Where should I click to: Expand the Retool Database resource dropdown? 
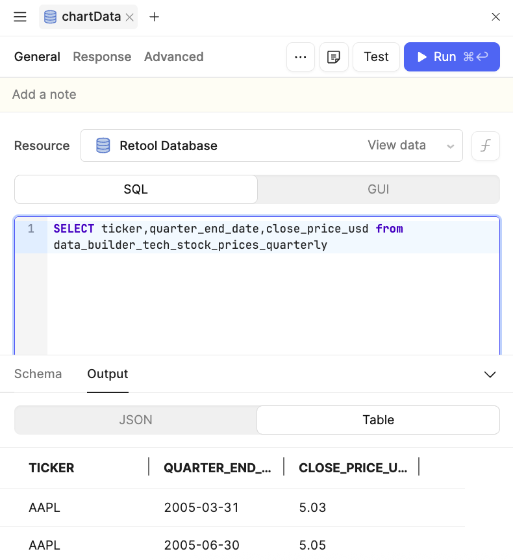(x=451, y=146)
